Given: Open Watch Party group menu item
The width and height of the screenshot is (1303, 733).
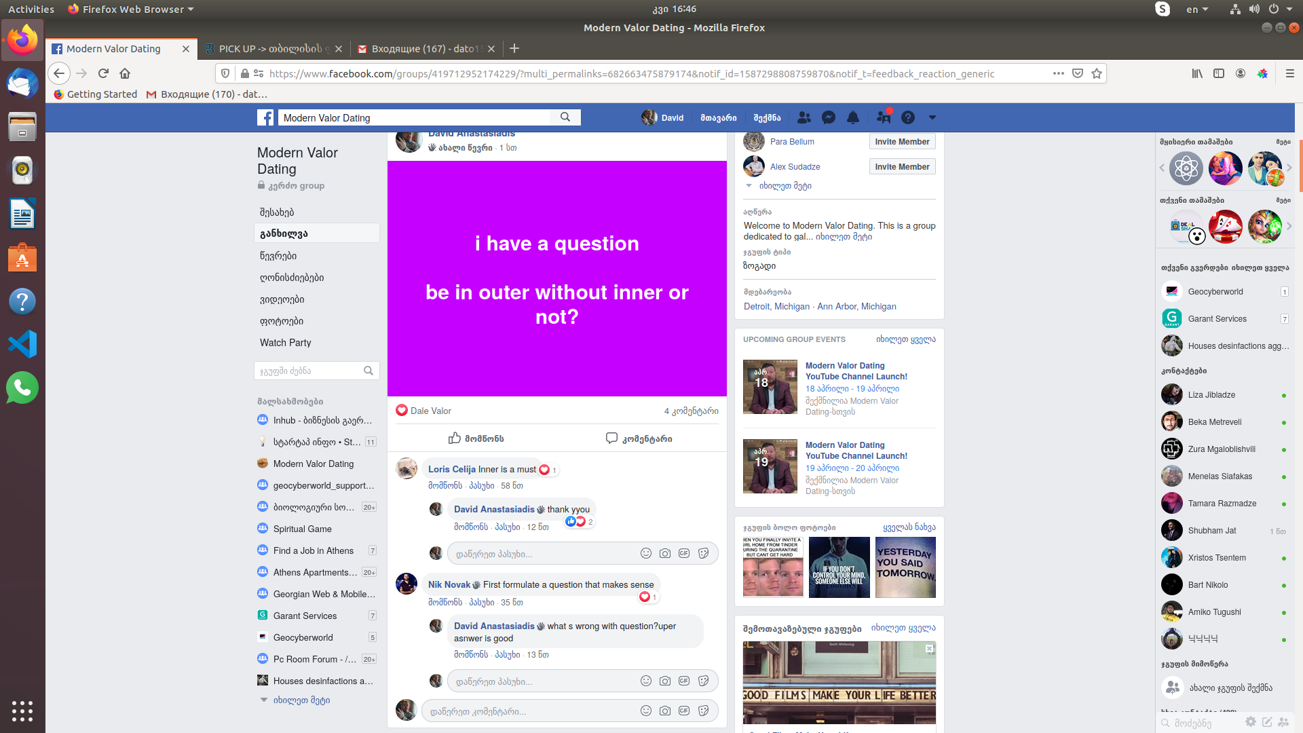Looking at the screenshot, I should 285,343.
